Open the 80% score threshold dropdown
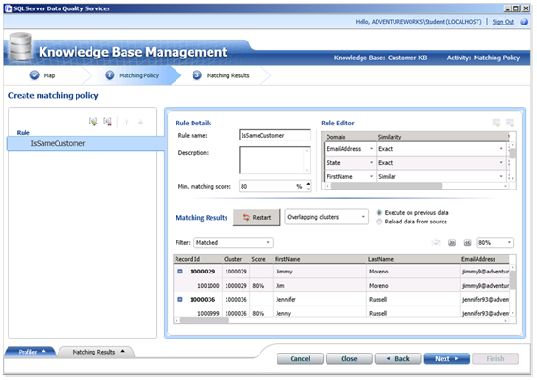537x380 pixels. 495,242
